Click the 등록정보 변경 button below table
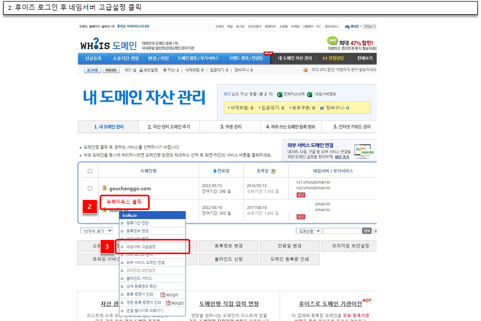This screenshot has width=481, height=321. pos(229,246)
